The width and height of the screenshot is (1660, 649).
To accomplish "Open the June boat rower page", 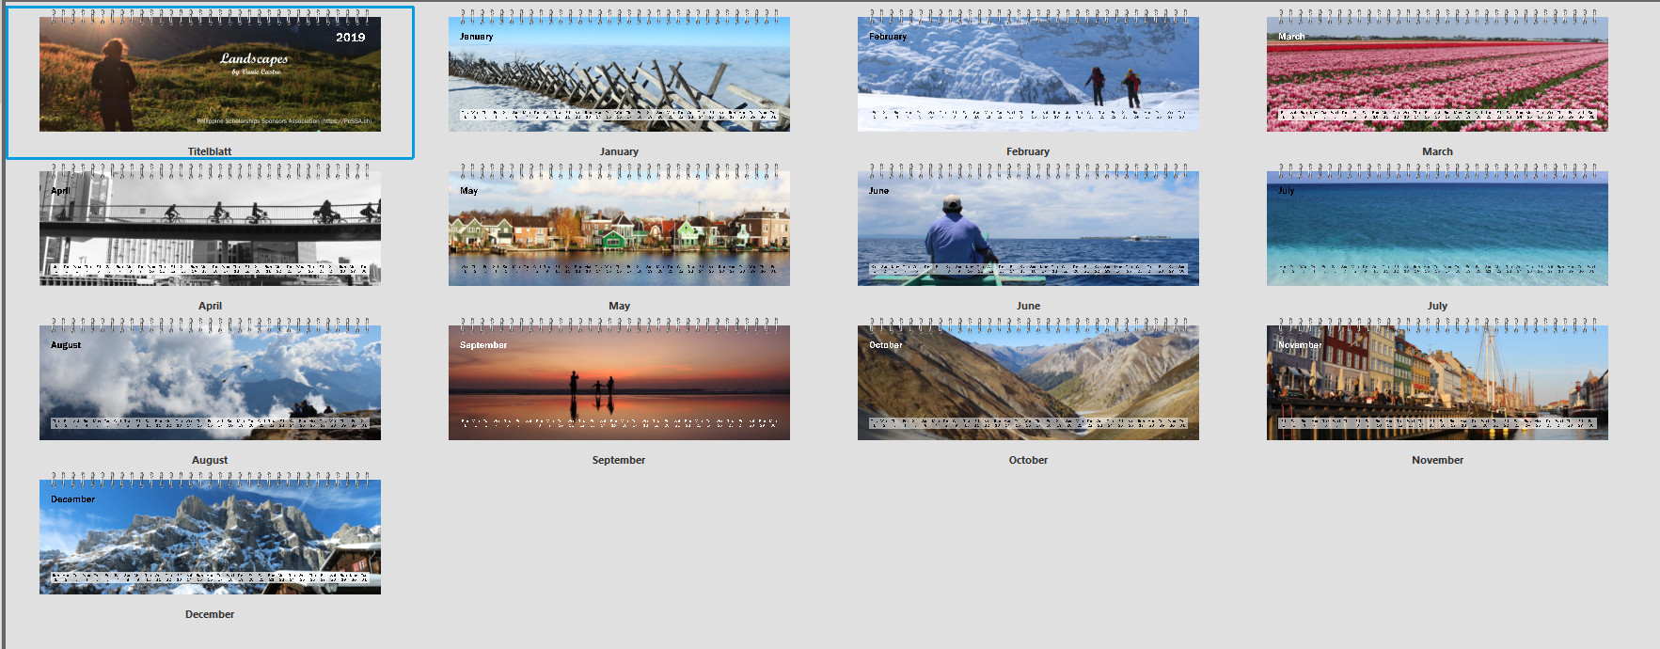I will pos(1028,229).
